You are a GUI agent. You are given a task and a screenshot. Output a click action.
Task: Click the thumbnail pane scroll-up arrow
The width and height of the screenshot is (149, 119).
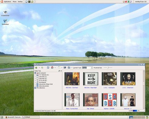click(x=144, y=71)
